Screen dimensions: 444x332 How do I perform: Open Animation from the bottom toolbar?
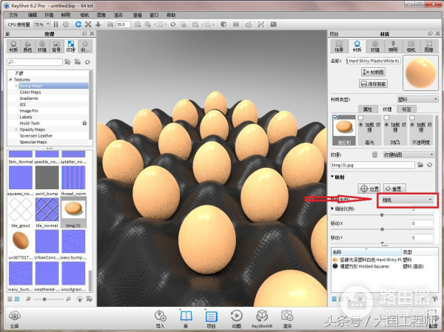coord(237,319)
